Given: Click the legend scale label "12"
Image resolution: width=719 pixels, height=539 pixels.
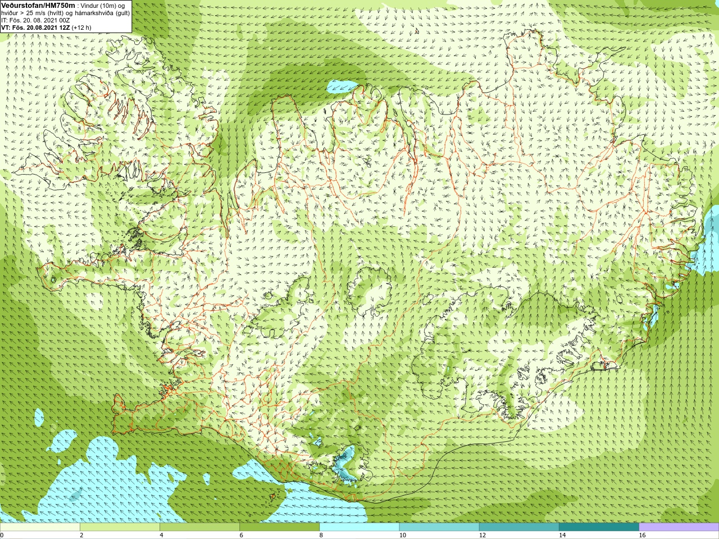Looking at the screenshot, I should [x=483, y=535].
